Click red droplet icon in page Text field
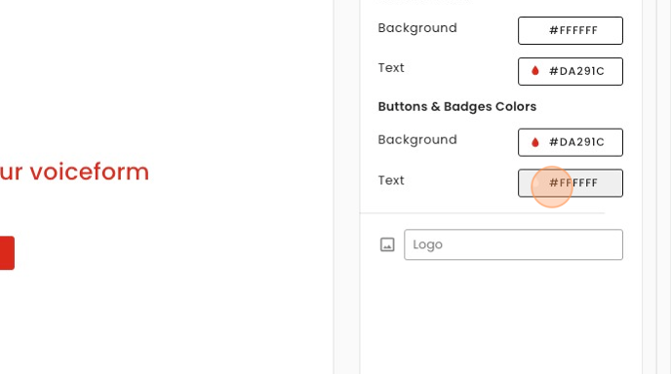This screenshot has height=374, width=671. point(534,71)
